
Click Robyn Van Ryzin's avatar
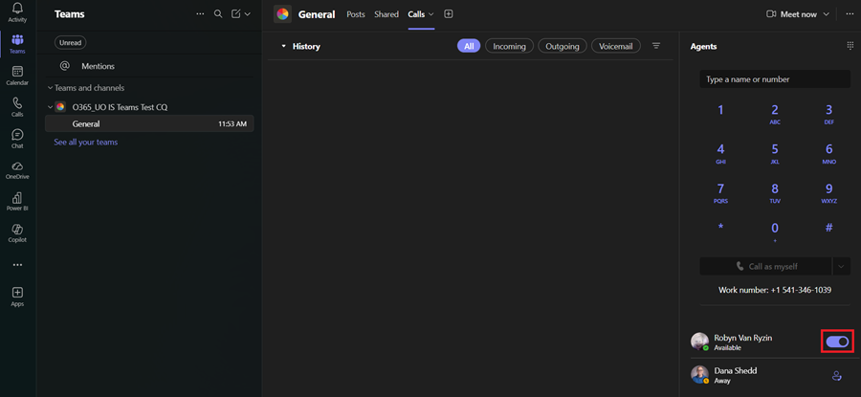(699, 342)
